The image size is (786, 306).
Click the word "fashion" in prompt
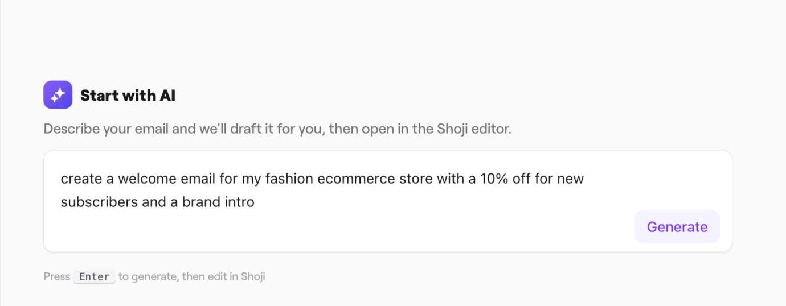click(290, 179)
